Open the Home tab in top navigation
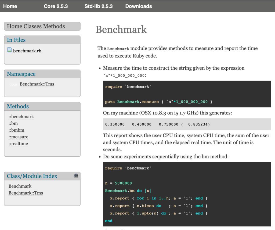The image size is (275, 230). [x=10, y=6]
